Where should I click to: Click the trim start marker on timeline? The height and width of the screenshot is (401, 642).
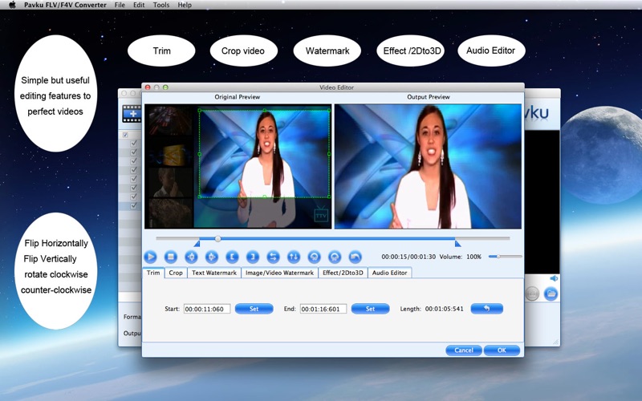tap(197, 244)
